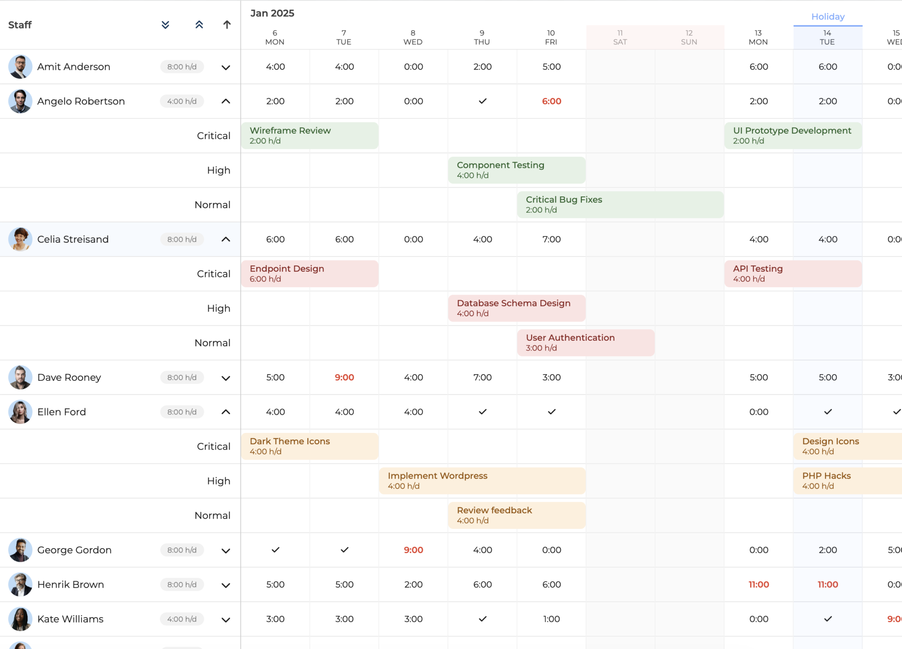Viewport: 902px width, 649px height.
Task: Click George Gordon's Monday 6 checkmark
Action: click(276, 550)
